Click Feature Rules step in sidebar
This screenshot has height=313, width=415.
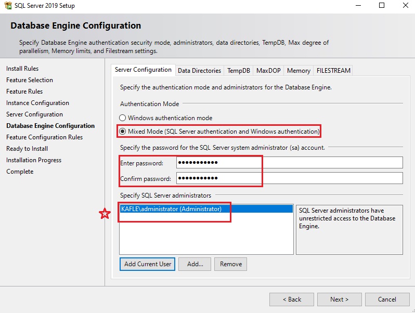tap(24, 92)
